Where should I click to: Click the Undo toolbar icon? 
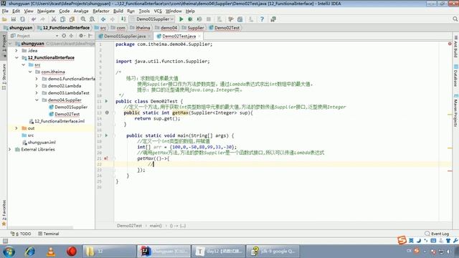(34, 19)
